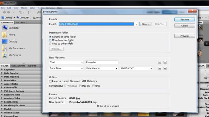Click Desktop in the path bar
209x117 pixels.
point(7,18)
